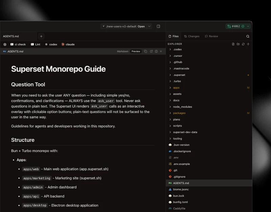Screen dimensions: 271x212
Task: Expand the .superset folder
Action: (209, 75)
